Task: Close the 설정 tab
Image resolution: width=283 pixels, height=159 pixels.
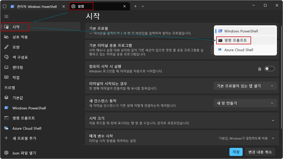Action: coord(125,6)
